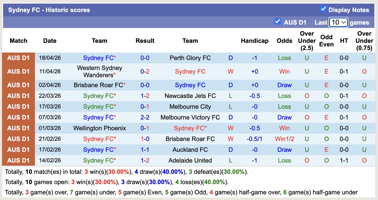Select Newcastle Jets FC team name
This screenshot has width=378, height=200.
(x=190, y=96)
